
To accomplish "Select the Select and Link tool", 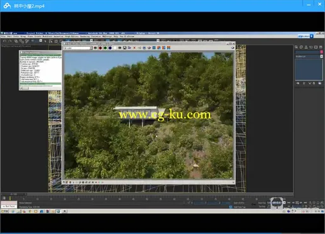I will 16,41.
